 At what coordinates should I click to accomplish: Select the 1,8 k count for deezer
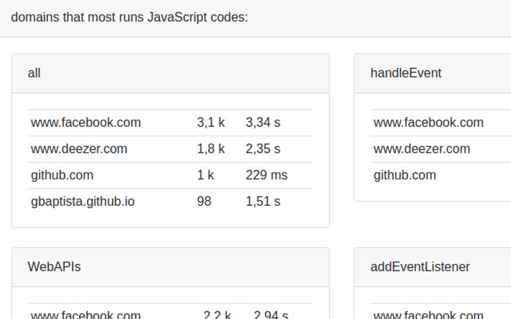(x=210, y=149)
